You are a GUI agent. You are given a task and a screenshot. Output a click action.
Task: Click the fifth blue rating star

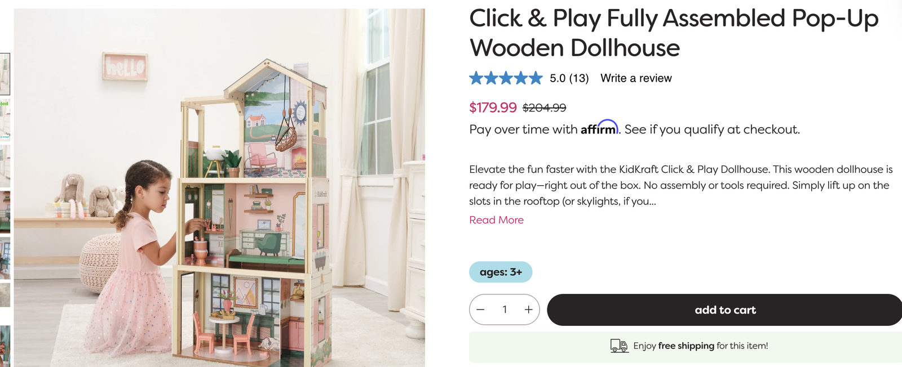[x=536, y=78]
